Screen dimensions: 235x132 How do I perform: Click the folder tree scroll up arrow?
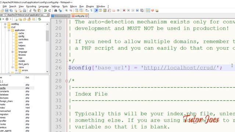47,24
